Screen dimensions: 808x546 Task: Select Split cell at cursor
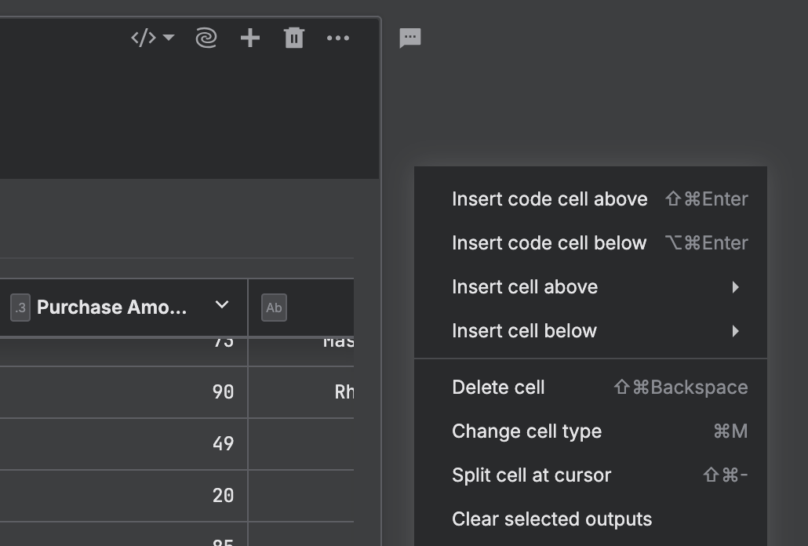pos(531,475)
